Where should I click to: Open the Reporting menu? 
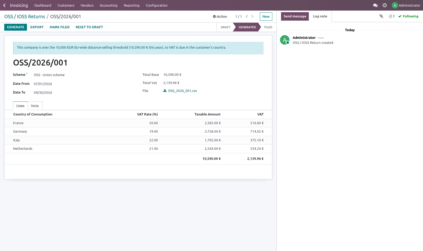[x=132, y=5]
